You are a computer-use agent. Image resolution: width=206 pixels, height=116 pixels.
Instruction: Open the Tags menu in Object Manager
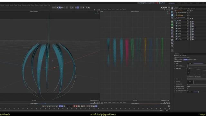pyautogui.click(x=189, y=9)
